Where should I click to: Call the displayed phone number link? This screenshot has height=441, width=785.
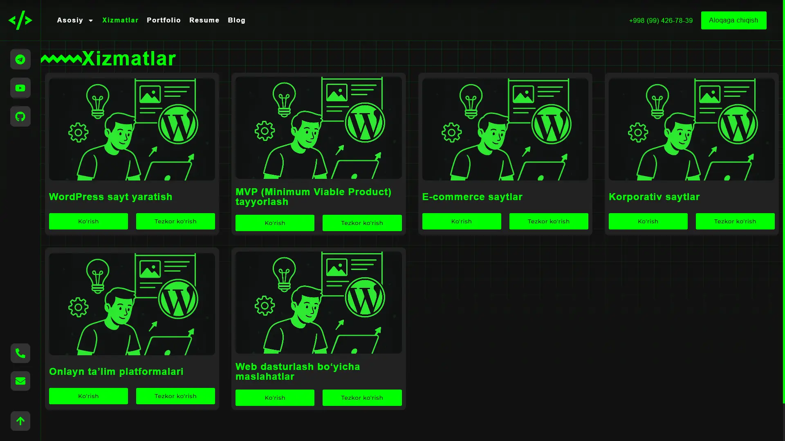[x=660, y=20]
